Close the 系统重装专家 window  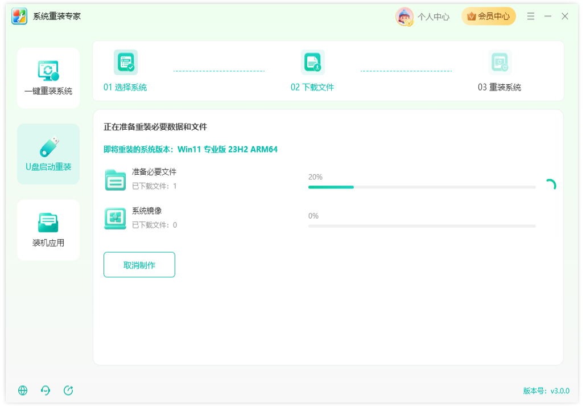click(x=565, y=16)
